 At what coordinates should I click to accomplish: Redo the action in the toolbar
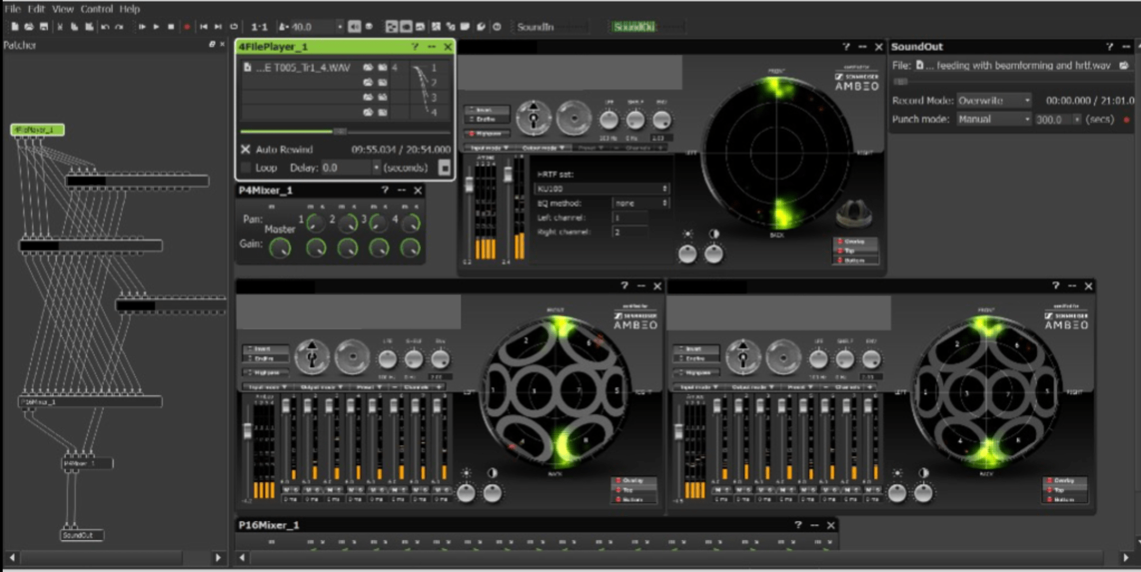click(119, 26)
